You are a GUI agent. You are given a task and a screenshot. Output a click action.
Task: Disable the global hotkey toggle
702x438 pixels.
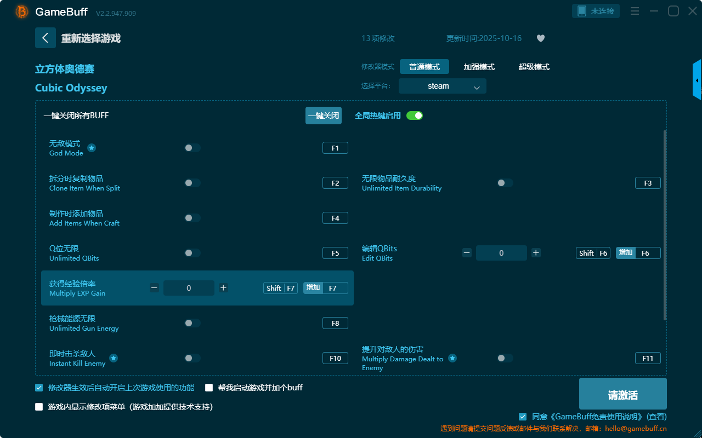415,116
